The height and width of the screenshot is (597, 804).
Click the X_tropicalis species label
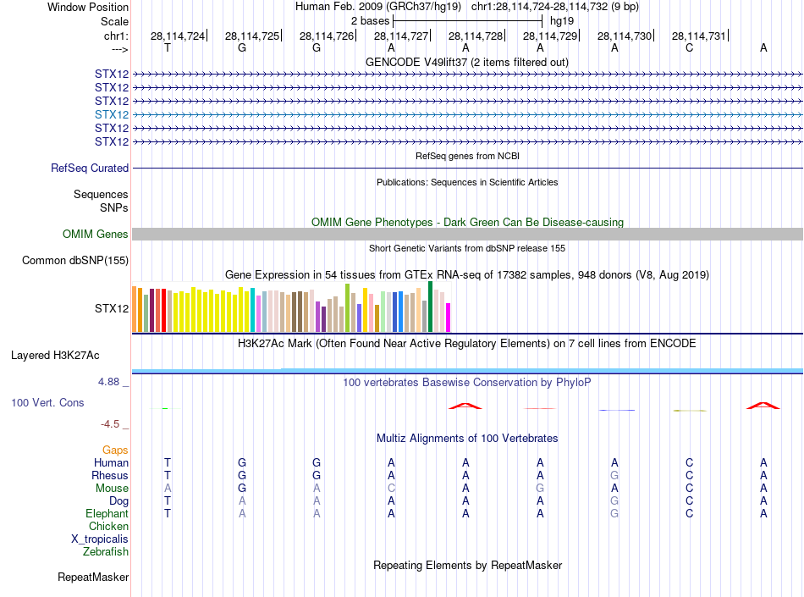[100, 539]
